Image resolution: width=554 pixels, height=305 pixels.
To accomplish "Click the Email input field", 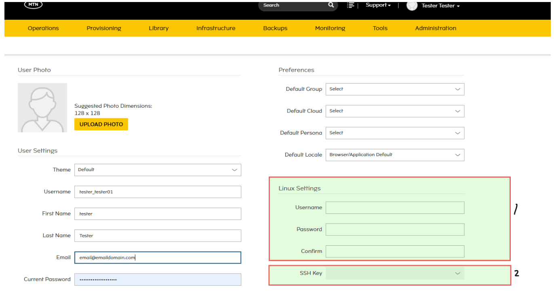I will point(158,257).
